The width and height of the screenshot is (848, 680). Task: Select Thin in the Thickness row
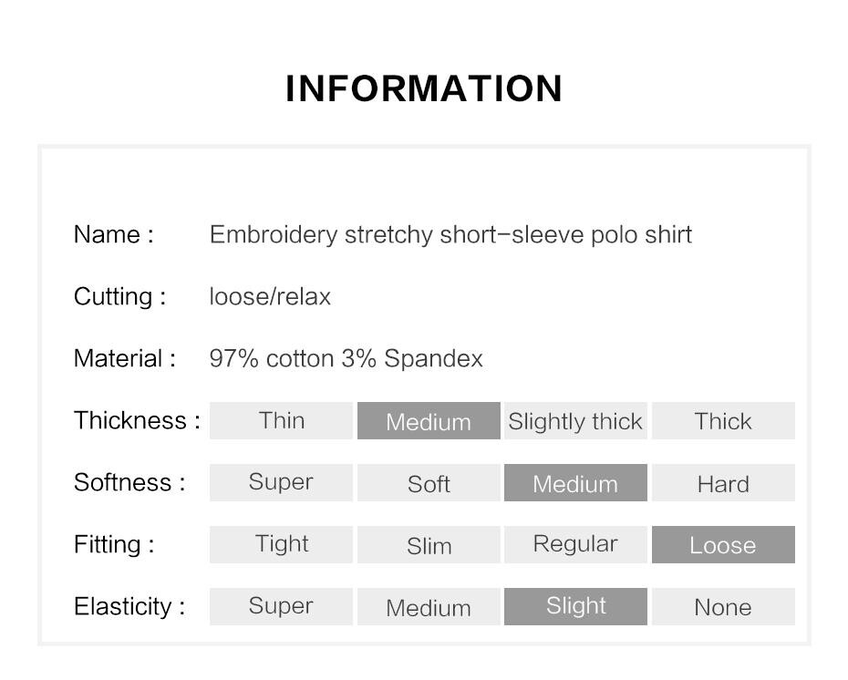[281, 420]
